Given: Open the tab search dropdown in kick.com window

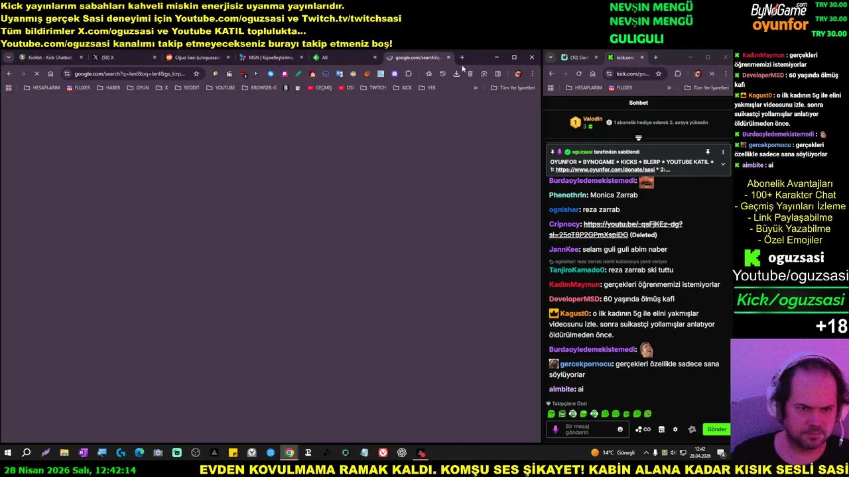Looking at the screenshot, I should pyautogui.click(x=551, y=57).
